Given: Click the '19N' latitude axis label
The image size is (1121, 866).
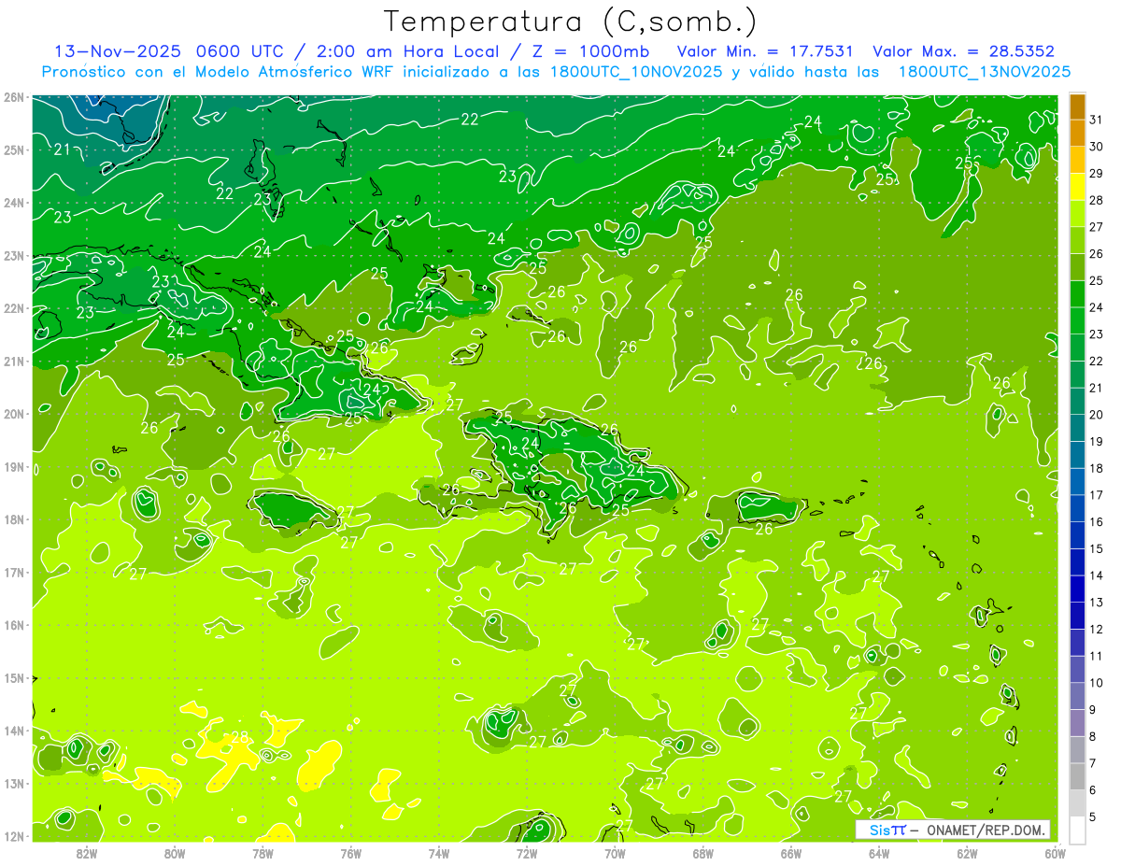Looking at the screenshot, I should [14, 466].
